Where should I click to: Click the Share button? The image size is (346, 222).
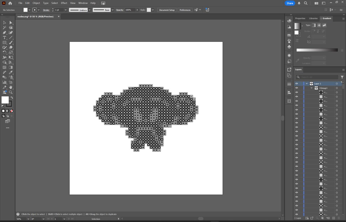290,3
